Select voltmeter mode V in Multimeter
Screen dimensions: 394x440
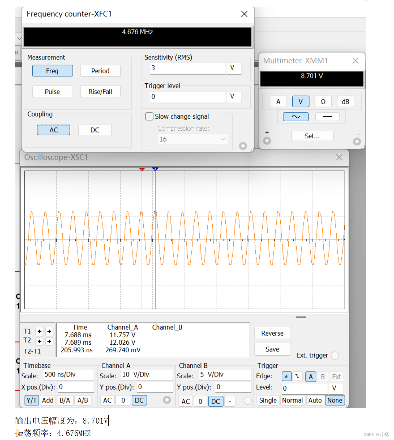point(301,102)
